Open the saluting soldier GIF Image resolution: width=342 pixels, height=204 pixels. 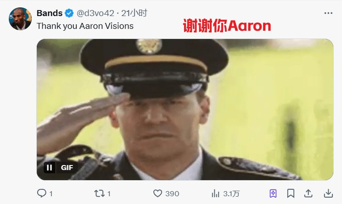point(185,109)
